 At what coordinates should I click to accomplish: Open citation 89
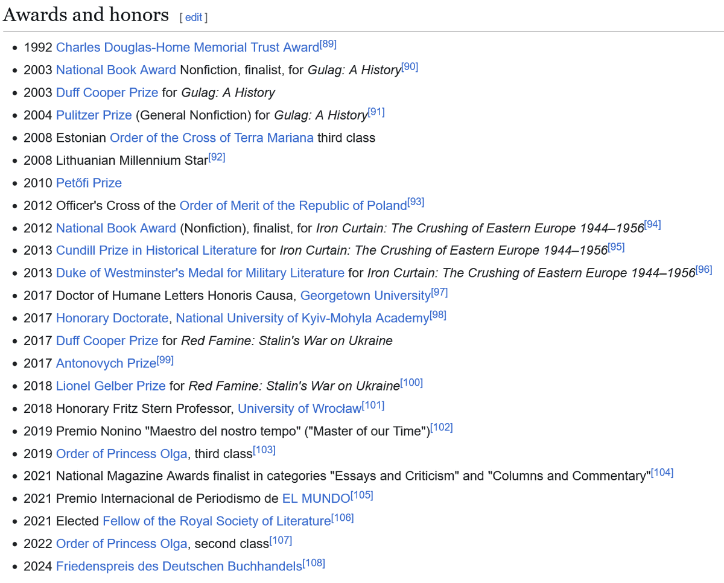(328, 44)
